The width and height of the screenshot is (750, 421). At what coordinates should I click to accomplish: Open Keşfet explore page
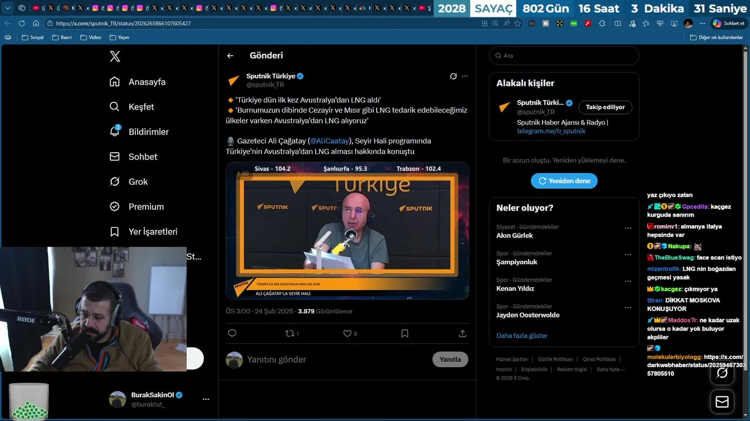132,107
